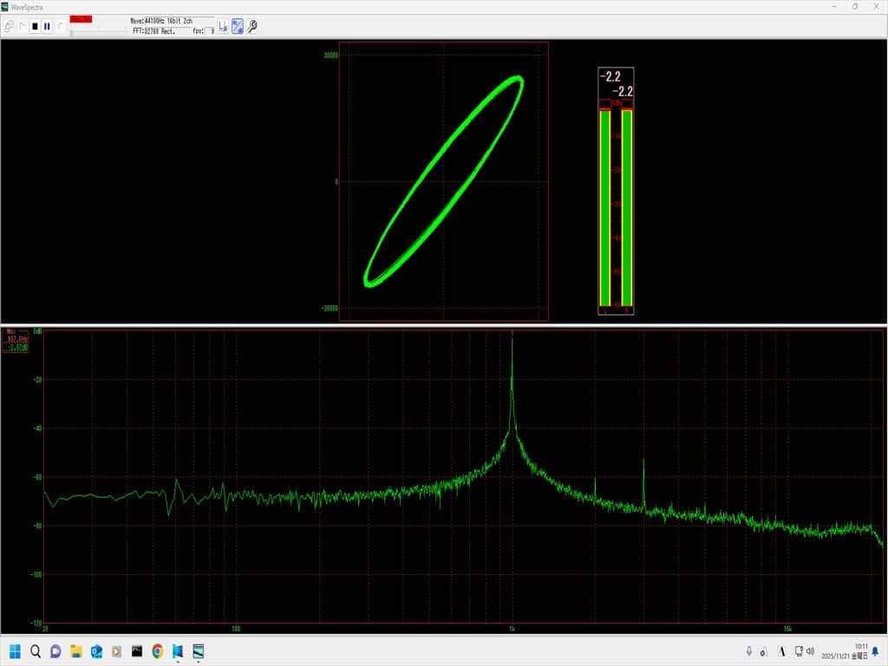Viewport: 888px width, 666px height.
Task: Open the Windows Start menu
Action: click(x=15, y=650)
